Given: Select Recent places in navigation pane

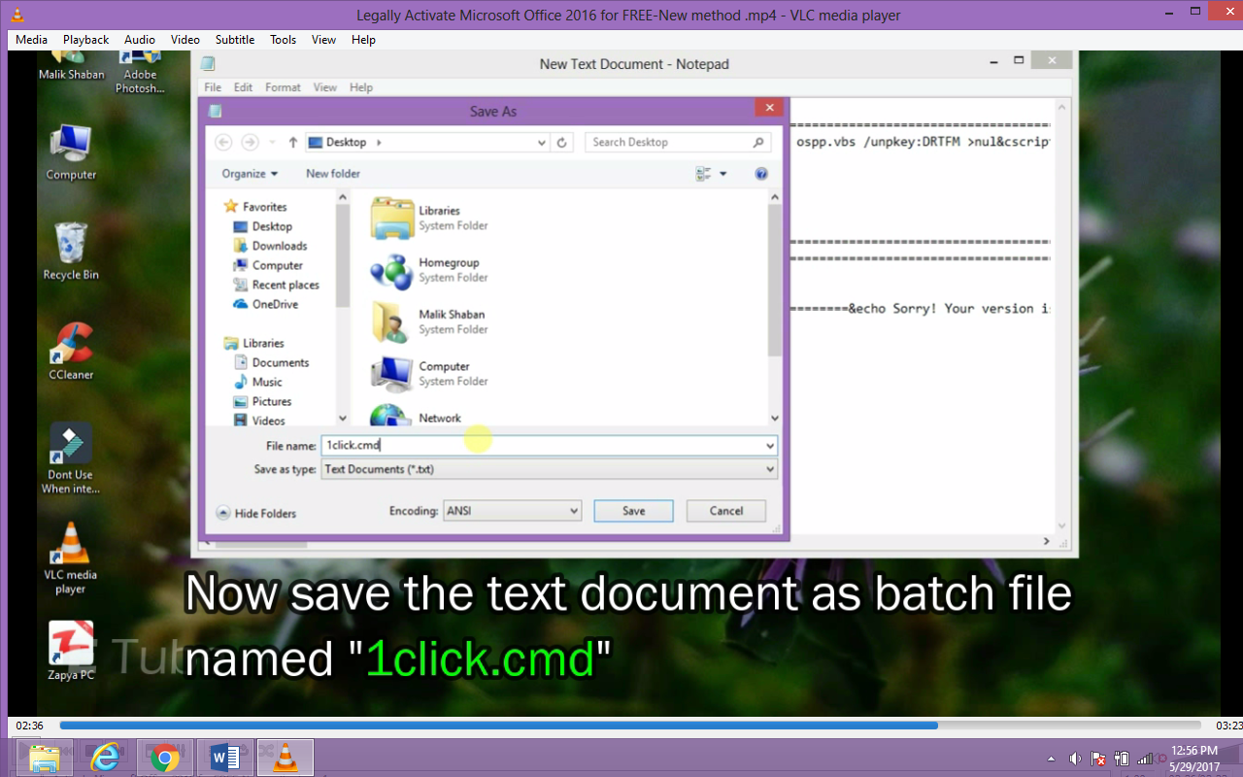Looking at the screenshot, I should (x=277, y=285).
